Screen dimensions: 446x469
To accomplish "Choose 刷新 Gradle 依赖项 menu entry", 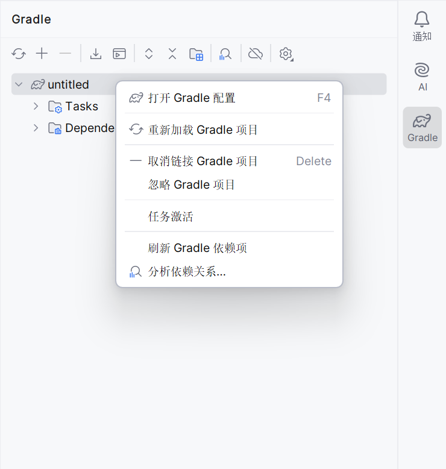I will point(229,248).
